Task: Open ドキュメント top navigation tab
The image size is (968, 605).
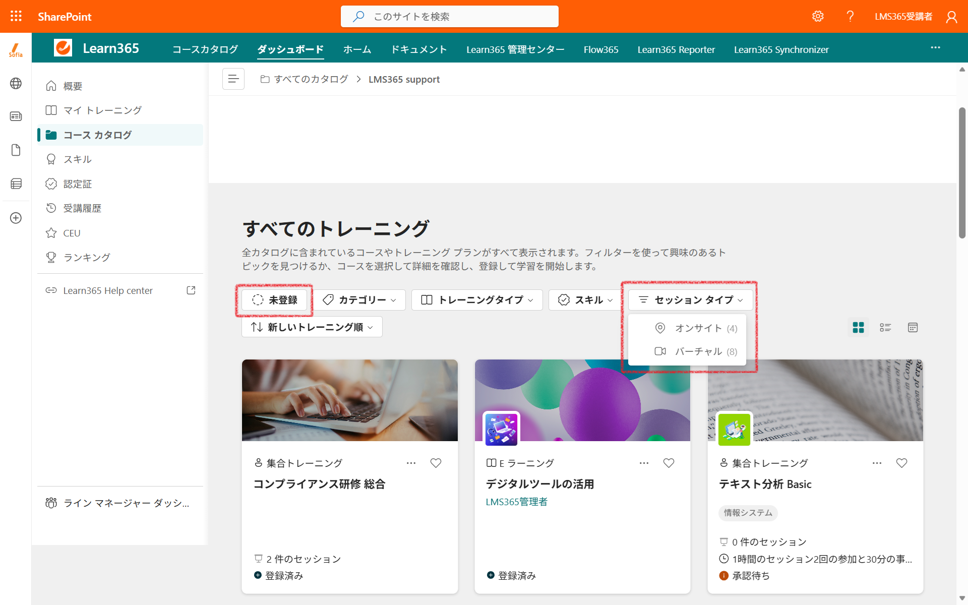Action: pyautogui.click(x=419, y=49)
